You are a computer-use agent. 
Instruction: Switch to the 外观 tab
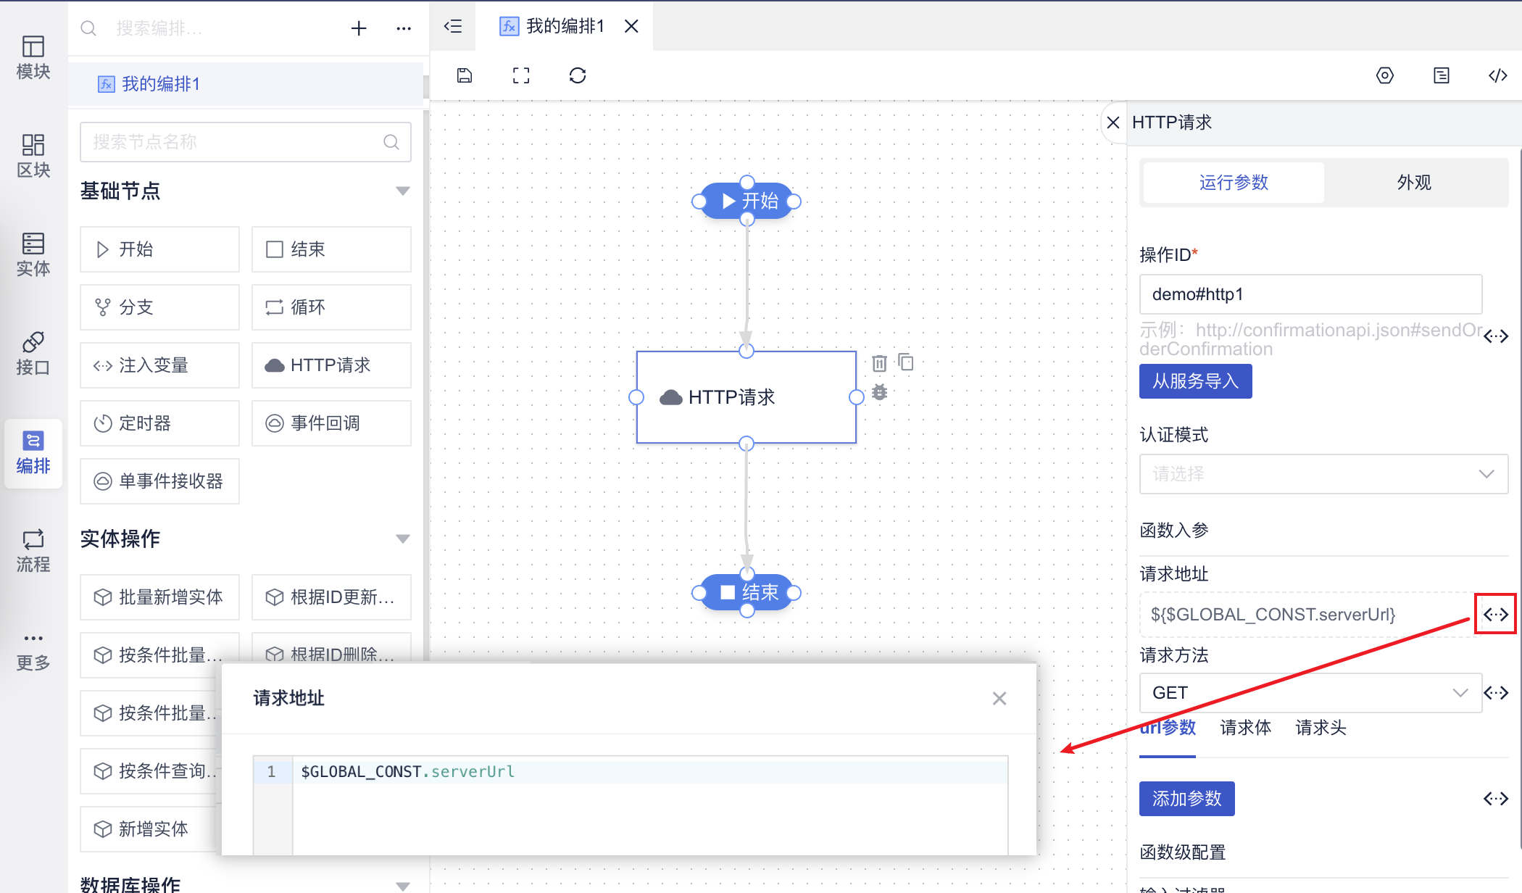point(1414,183)
